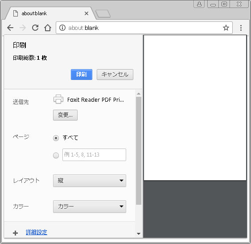The image size is (251, 244).
Task: Click the blue 印刷 button
Action: tap(82, 74)
